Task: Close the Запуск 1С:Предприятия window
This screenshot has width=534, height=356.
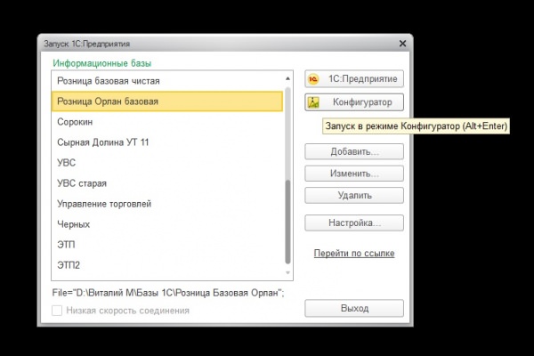Action: click(x=402, y=44)
